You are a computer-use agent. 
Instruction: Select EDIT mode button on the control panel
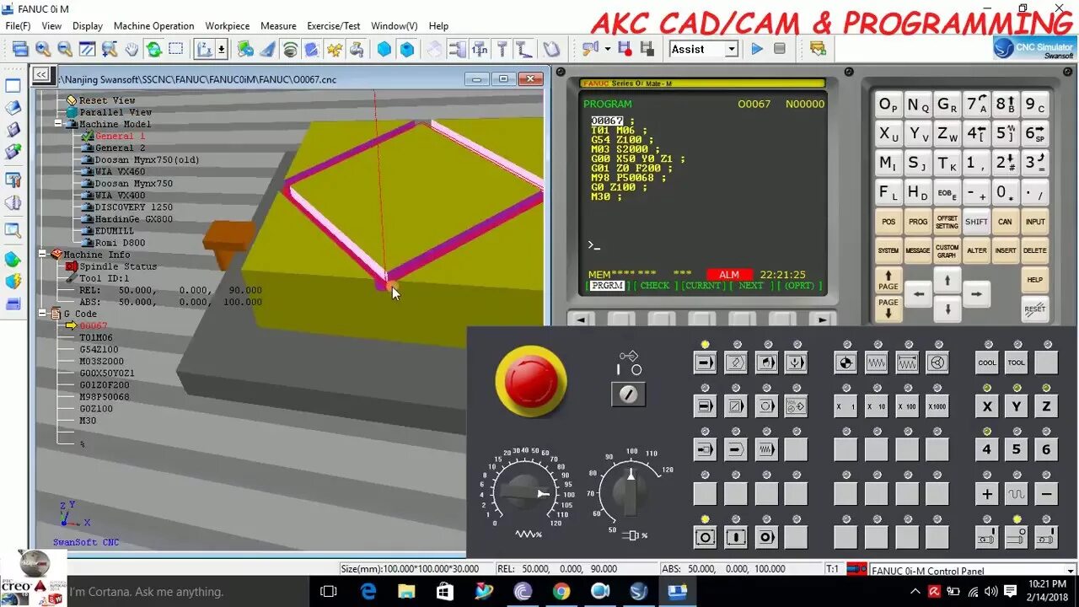click(x=735, y=363)
